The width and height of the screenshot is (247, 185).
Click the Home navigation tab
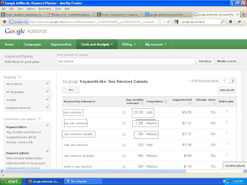pyautogui.click(x=9, y=44)
